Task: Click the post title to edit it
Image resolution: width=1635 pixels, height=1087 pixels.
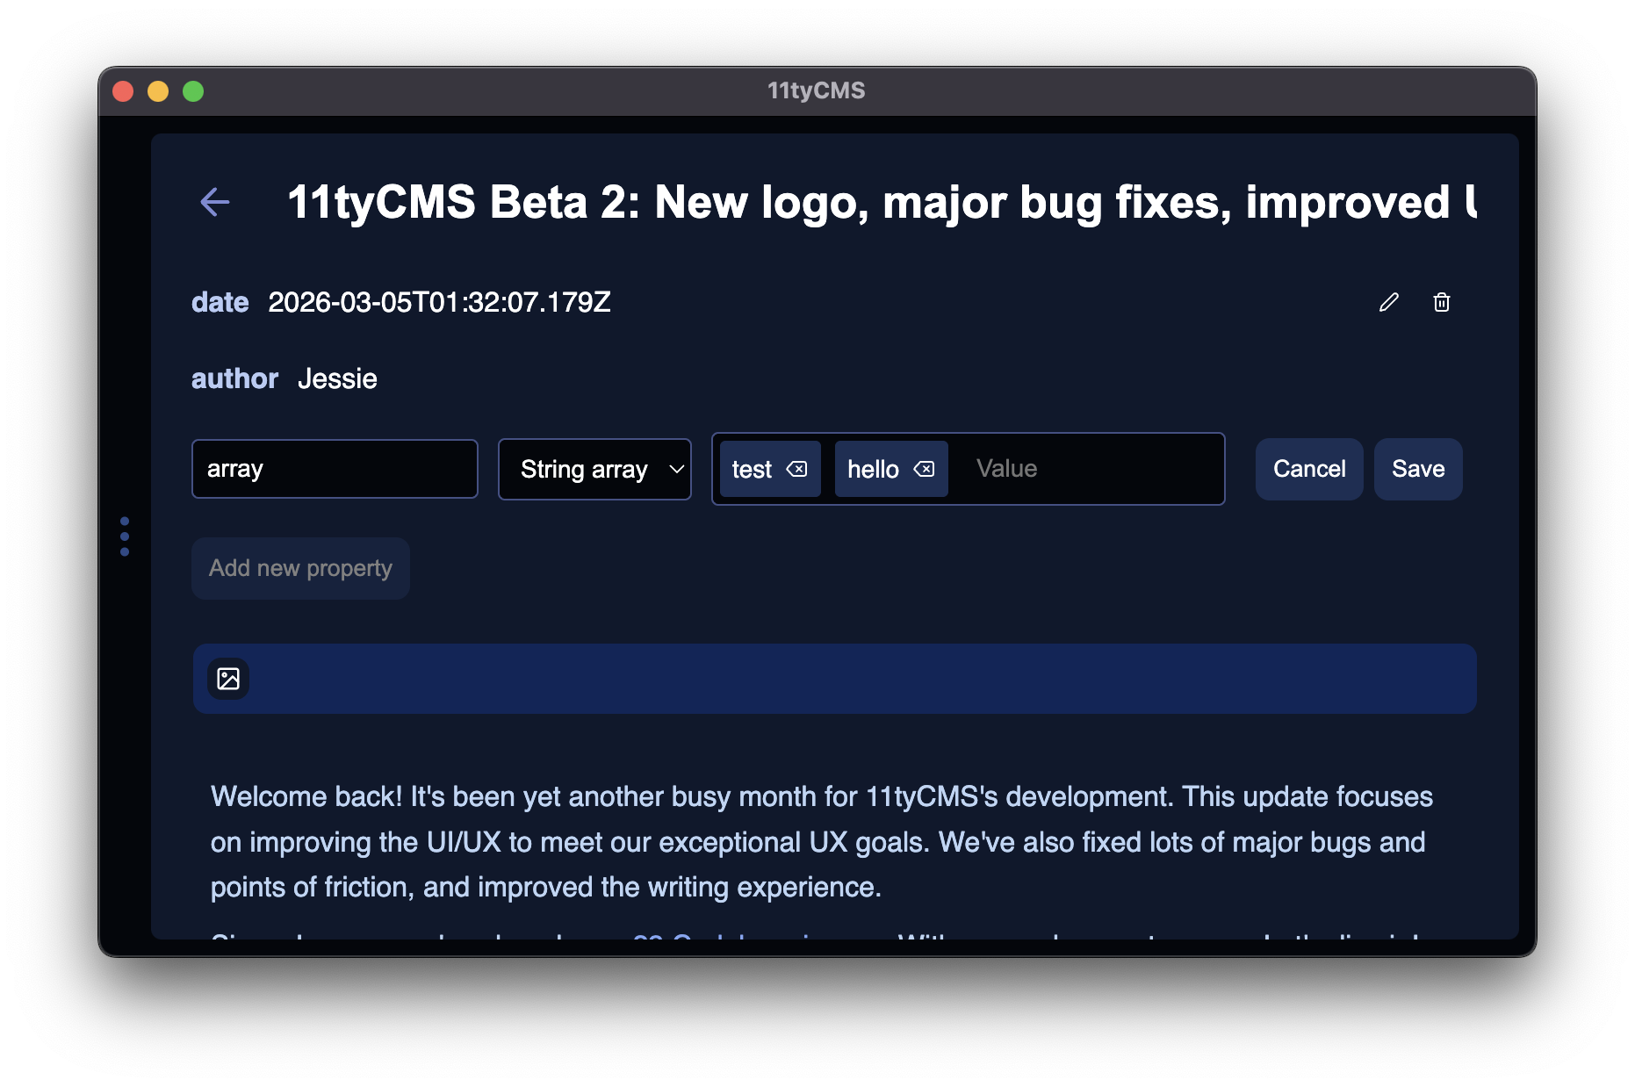Action: 790,202
